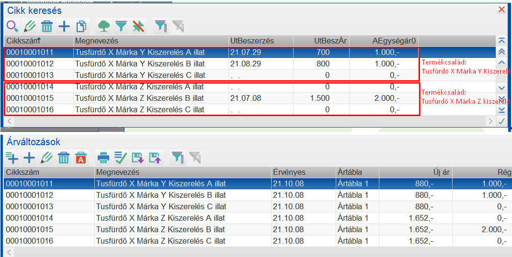Click the 800 UtBeszÁr value
The image size is (512, 257).
pyautogui.click(x=323, y=64)
